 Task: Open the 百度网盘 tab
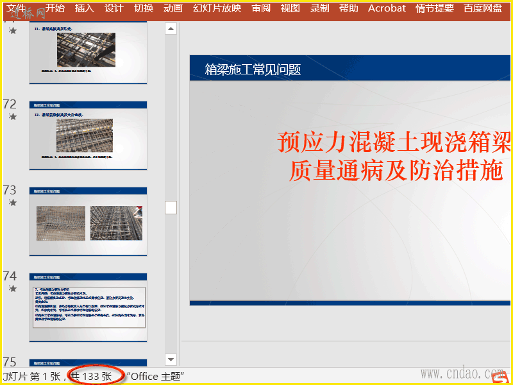click(484, 8)
